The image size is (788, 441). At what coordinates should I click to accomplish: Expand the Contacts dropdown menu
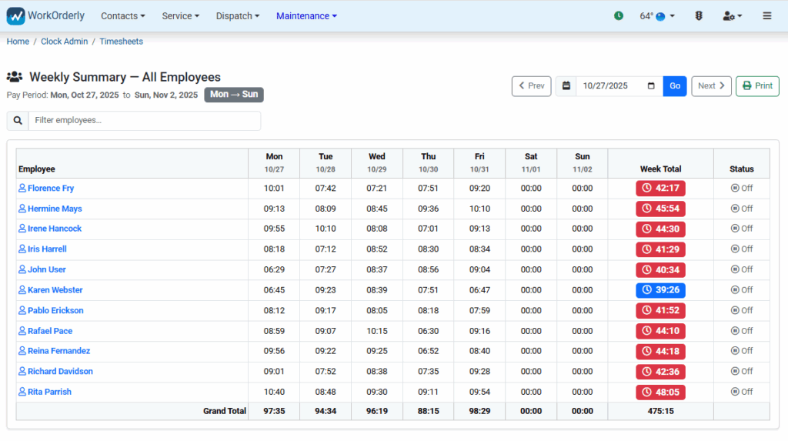(123, 16)
